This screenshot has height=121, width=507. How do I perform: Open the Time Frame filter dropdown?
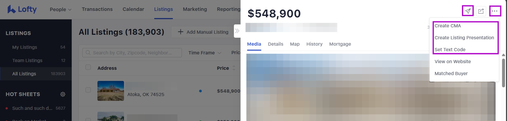click(x=205, y=53)
